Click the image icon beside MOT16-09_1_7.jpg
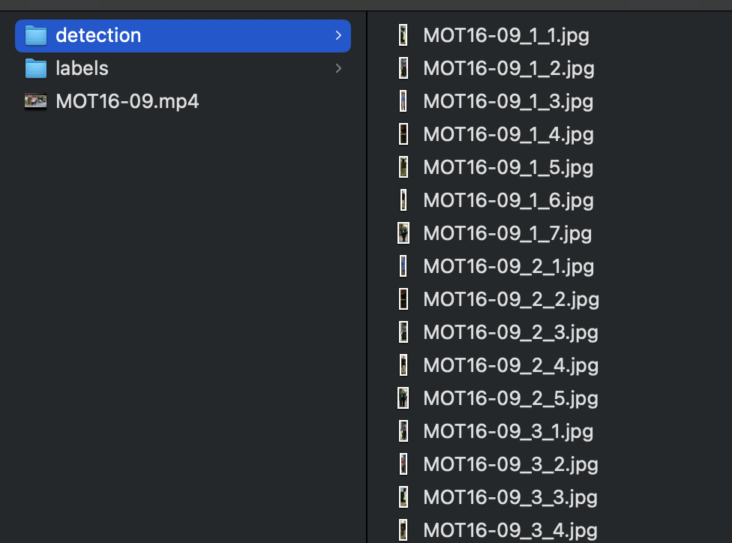Screen dimensions: 732x543 (403, 232)
